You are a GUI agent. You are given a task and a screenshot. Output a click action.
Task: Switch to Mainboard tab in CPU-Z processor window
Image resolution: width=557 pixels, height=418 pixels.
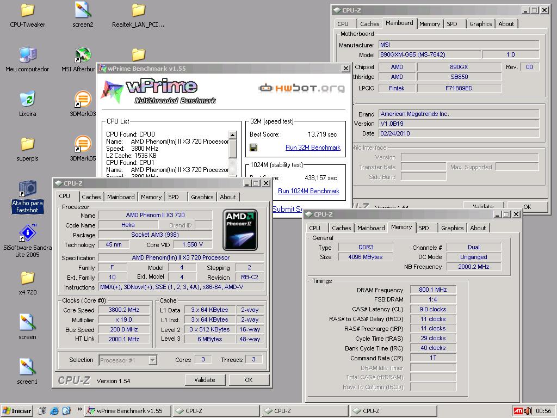tap(121, 197)
